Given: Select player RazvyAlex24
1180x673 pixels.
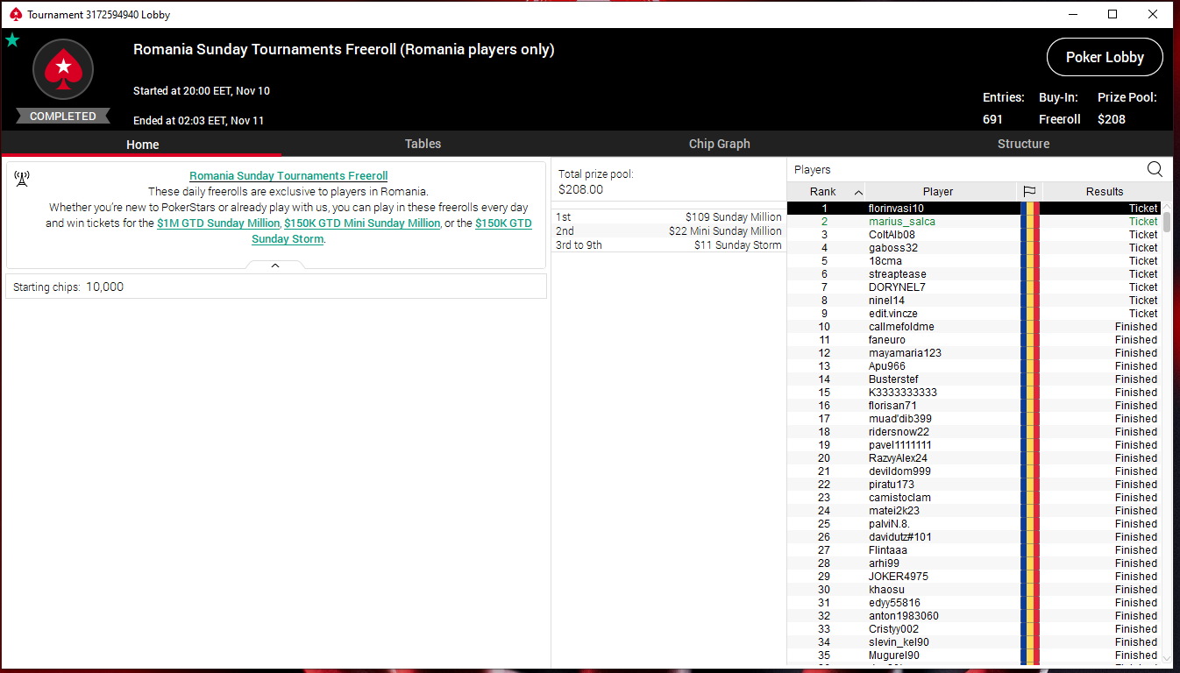Looking at the screenshot, I should click(974, 458).
